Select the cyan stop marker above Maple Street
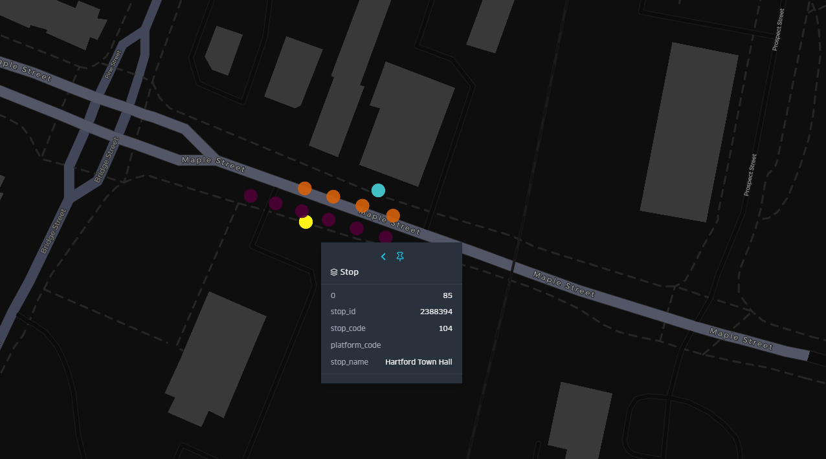 (x=378, y=189)
